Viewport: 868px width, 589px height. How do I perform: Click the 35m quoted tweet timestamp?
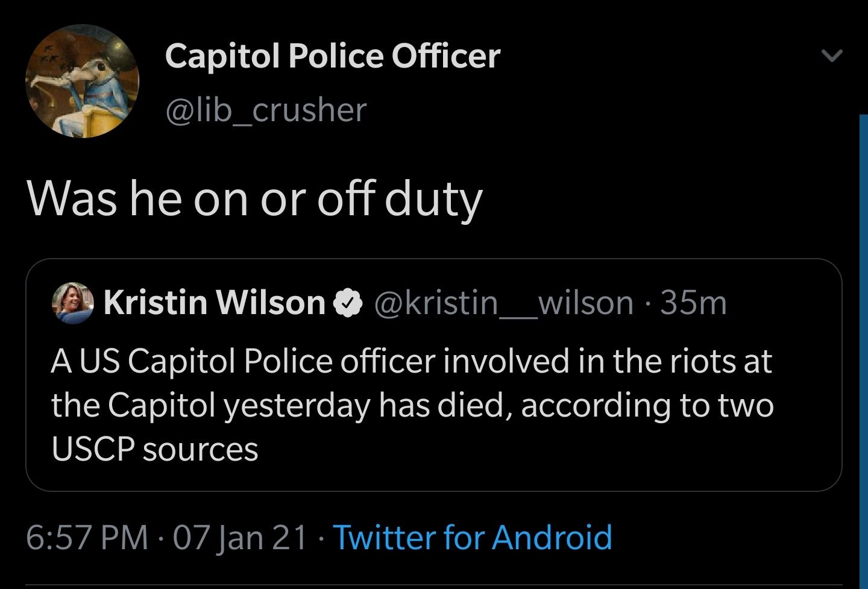pos(694,303)
